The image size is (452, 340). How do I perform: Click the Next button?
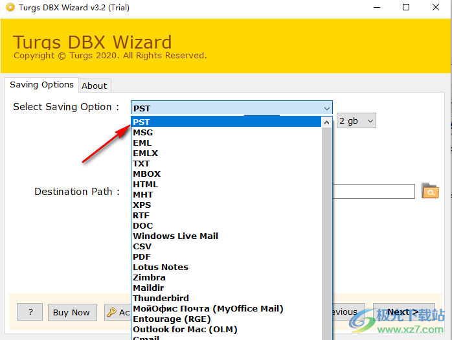click(x=404, y=312)
